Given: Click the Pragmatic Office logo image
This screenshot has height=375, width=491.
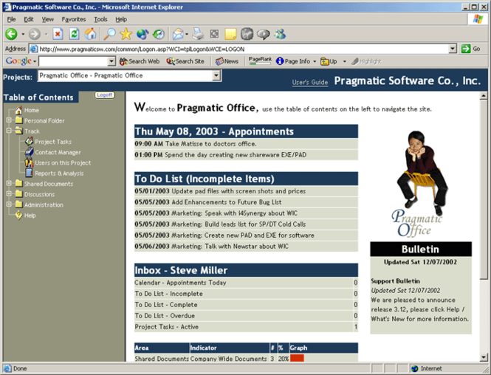Looking at the screenshot, I should coord(421,184).
